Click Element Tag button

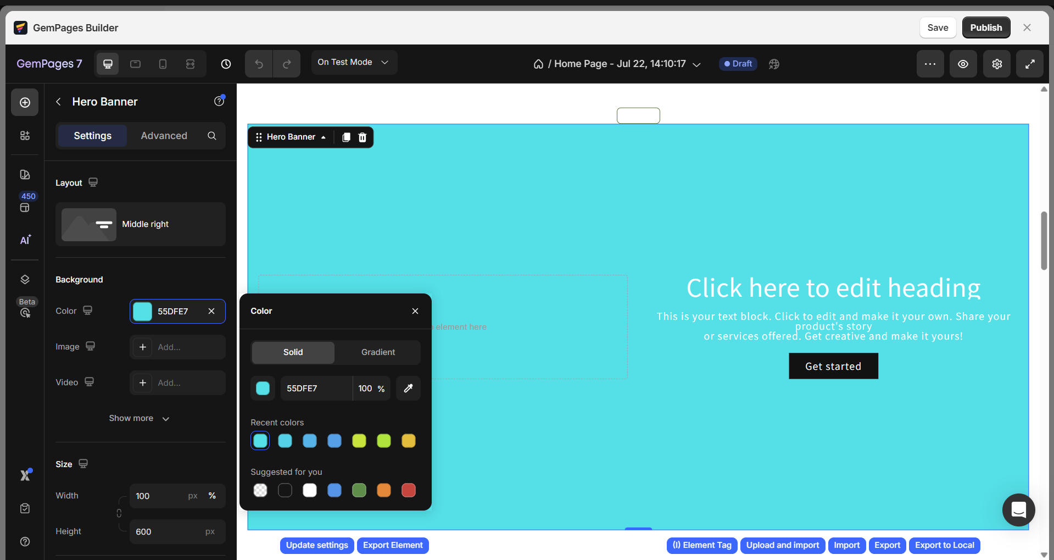[702, 545]
